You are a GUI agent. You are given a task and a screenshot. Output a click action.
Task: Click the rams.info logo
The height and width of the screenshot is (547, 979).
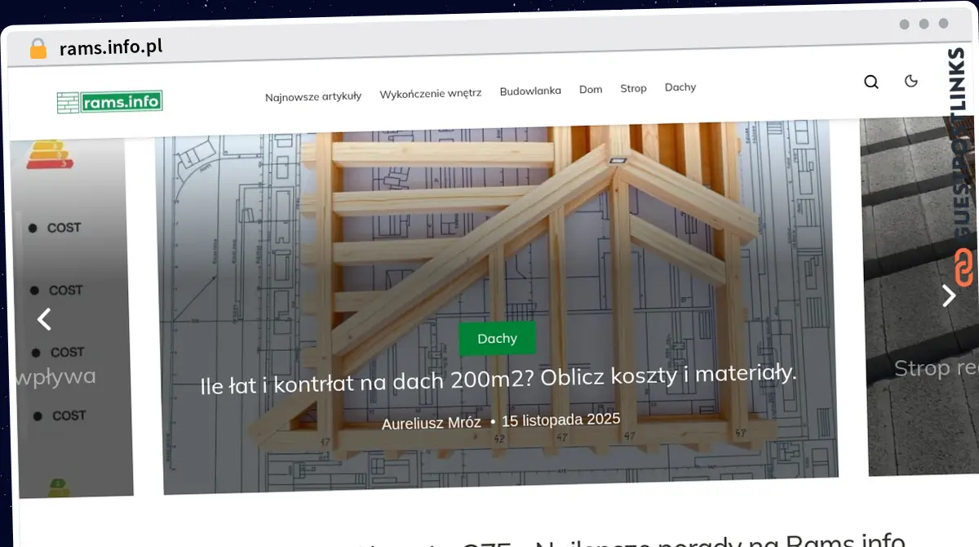click(109, 102)
